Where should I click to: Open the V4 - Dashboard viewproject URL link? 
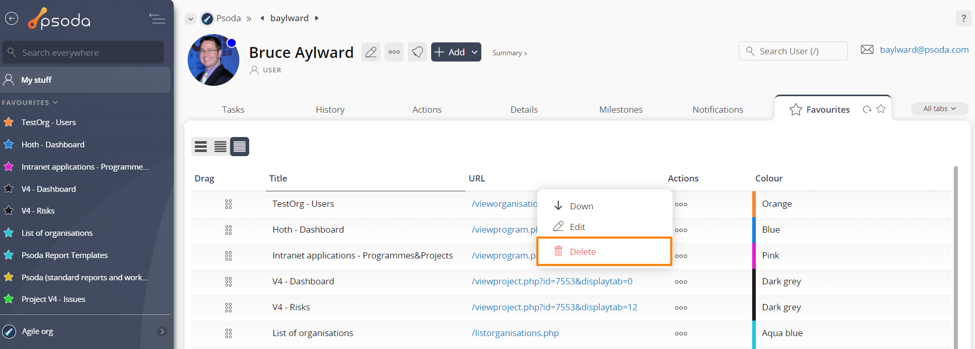[x=552, y=281]
